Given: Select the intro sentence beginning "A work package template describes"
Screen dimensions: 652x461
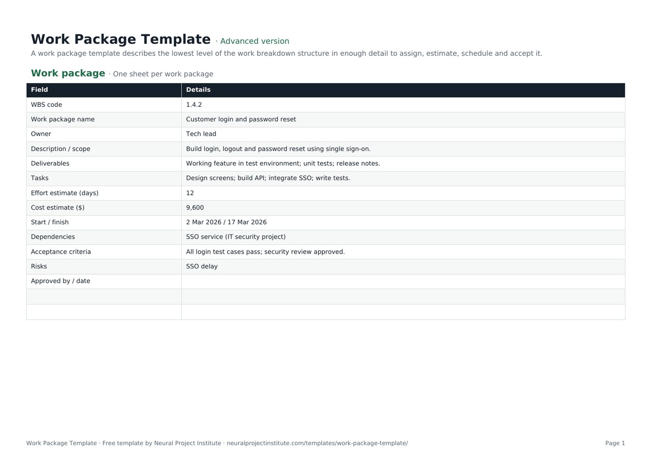Looking at the screenshot, I should (286, 54).
